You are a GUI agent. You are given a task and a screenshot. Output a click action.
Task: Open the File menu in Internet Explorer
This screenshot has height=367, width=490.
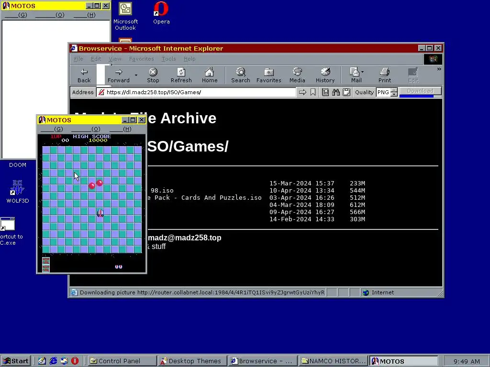point(78,59)
